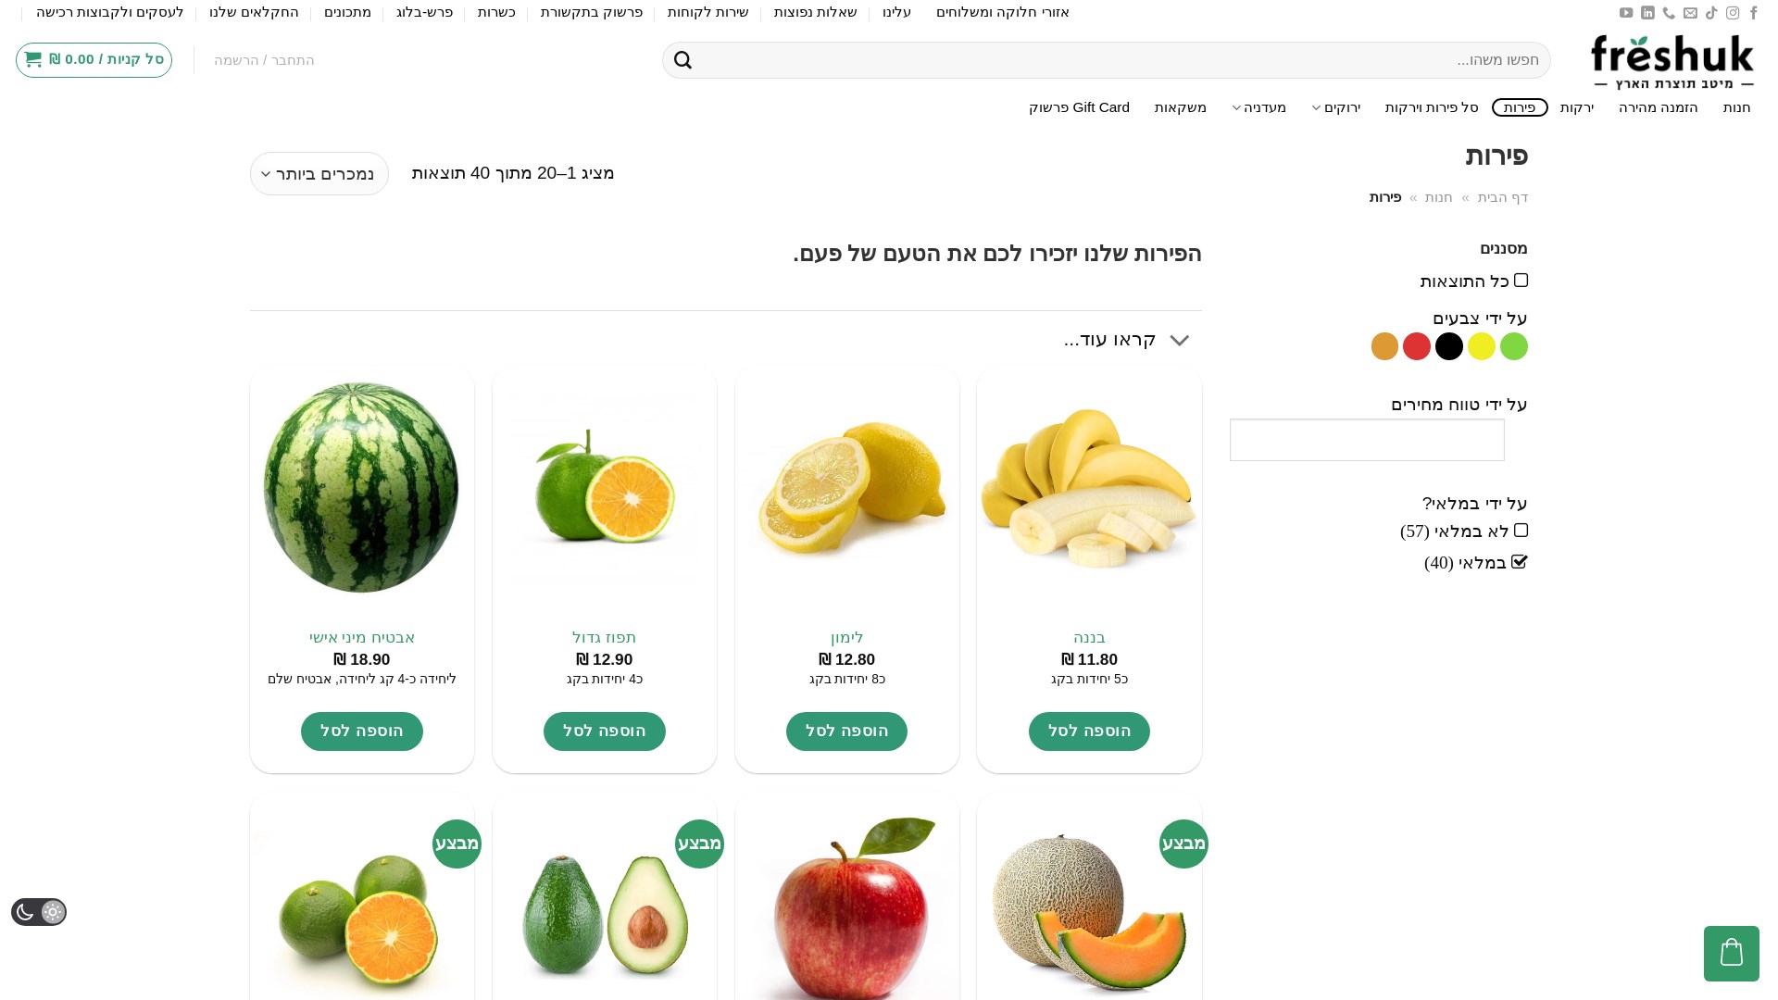
Task: Open the LinkedIn icon link
Action: pos(1647,13)
